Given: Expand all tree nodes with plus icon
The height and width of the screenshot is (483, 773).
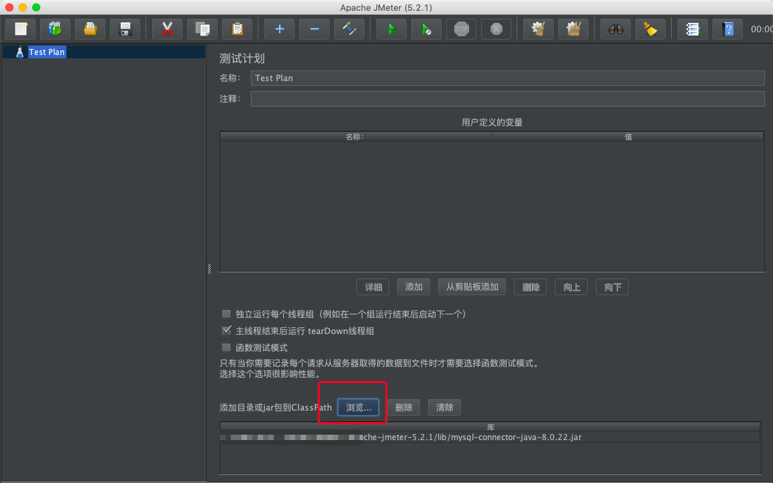Looking at the screenshot, I should tap(280, 29).
